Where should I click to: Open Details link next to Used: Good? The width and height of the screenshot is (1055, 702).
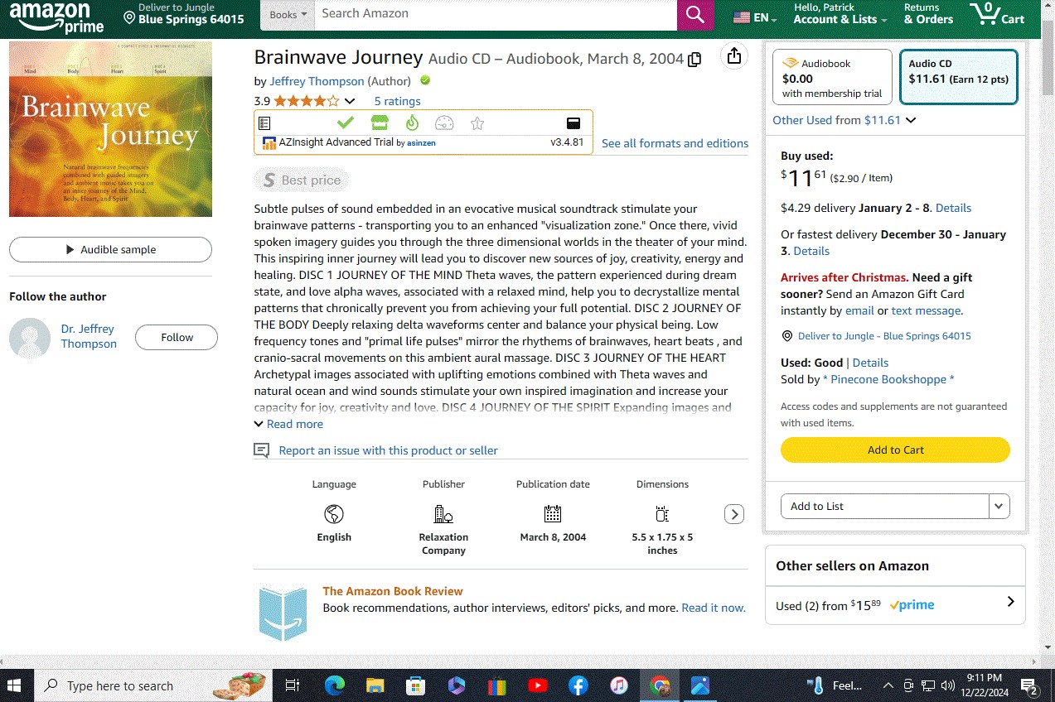tap(870, 363)
